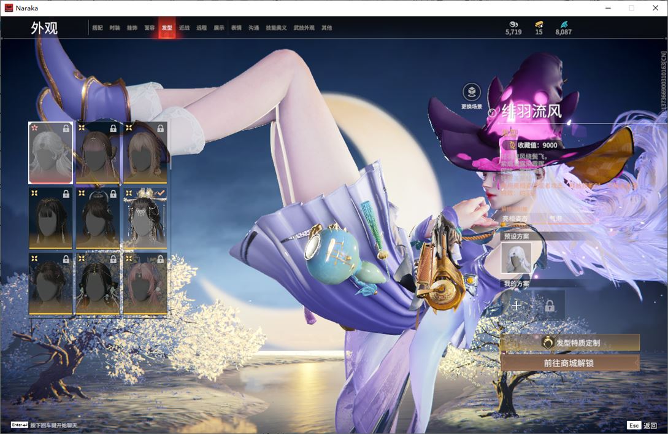668x434 pixels.
Task: Open the 近战 tab
Action: (x=184, y=28)
